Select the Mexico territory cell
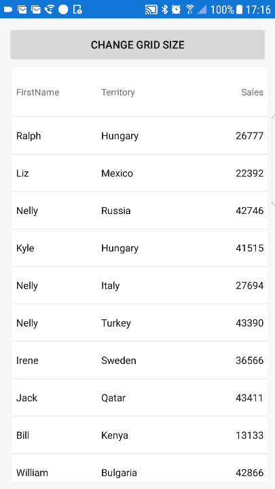 [x=117, y=173]
